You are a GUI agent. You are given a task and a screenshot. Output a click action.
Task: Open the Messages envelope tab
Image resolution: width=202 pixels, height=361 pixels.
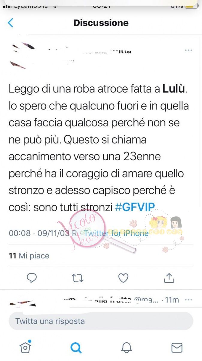coord(177,348)
